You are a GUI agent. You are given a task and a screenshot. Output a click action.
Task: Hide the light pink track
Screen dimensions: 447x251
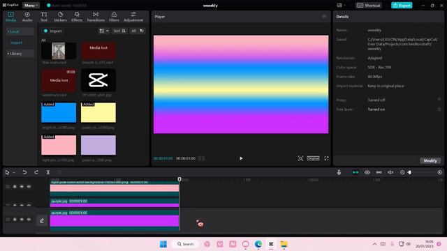[22, 187]
